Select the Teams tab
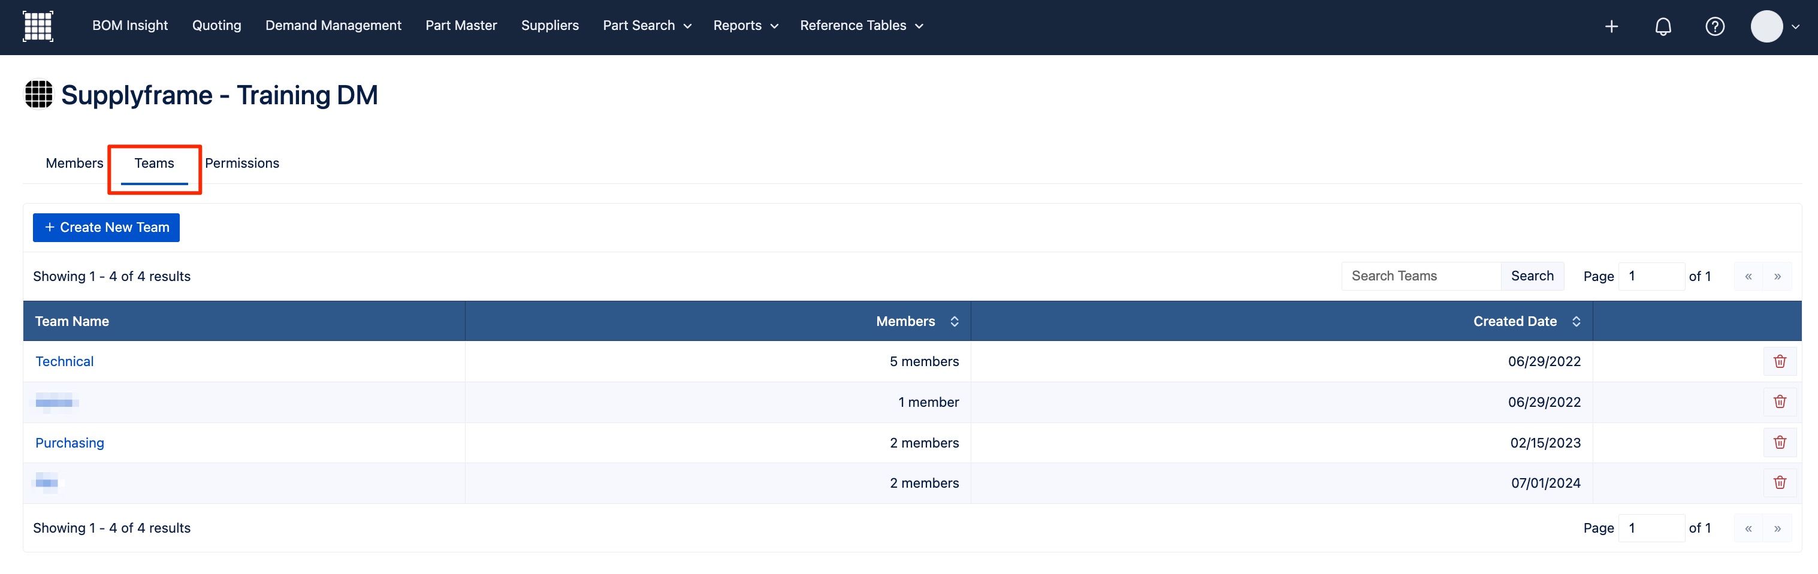This screenshot has width=1818, height=574. click(154, 163)
